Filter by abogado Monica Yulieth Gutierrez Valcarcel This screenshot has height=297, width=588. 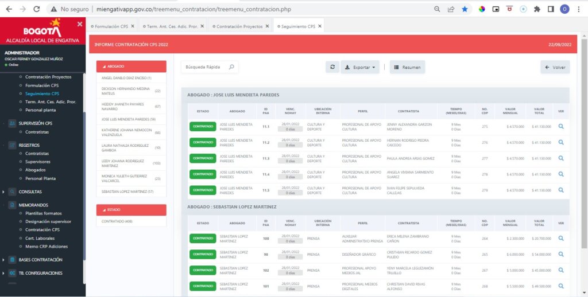click(x=131, y=178)
